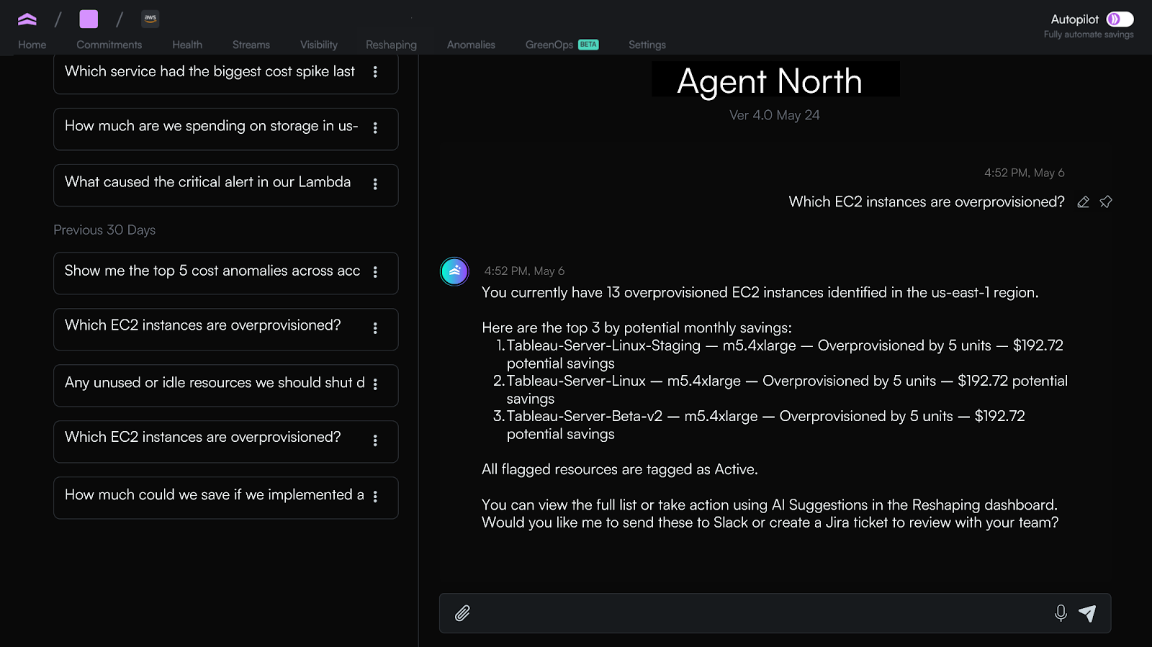The image size is (1152, 647).
Task: Open the Anomalies tab
Action: coord(471,45)
